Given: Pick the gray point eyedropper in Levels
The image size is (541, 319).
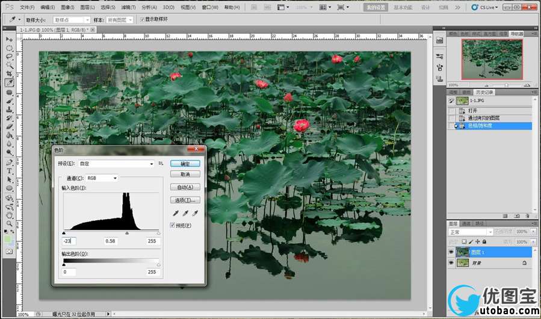Looking at the screenshot, I should [x=185, y=213].
